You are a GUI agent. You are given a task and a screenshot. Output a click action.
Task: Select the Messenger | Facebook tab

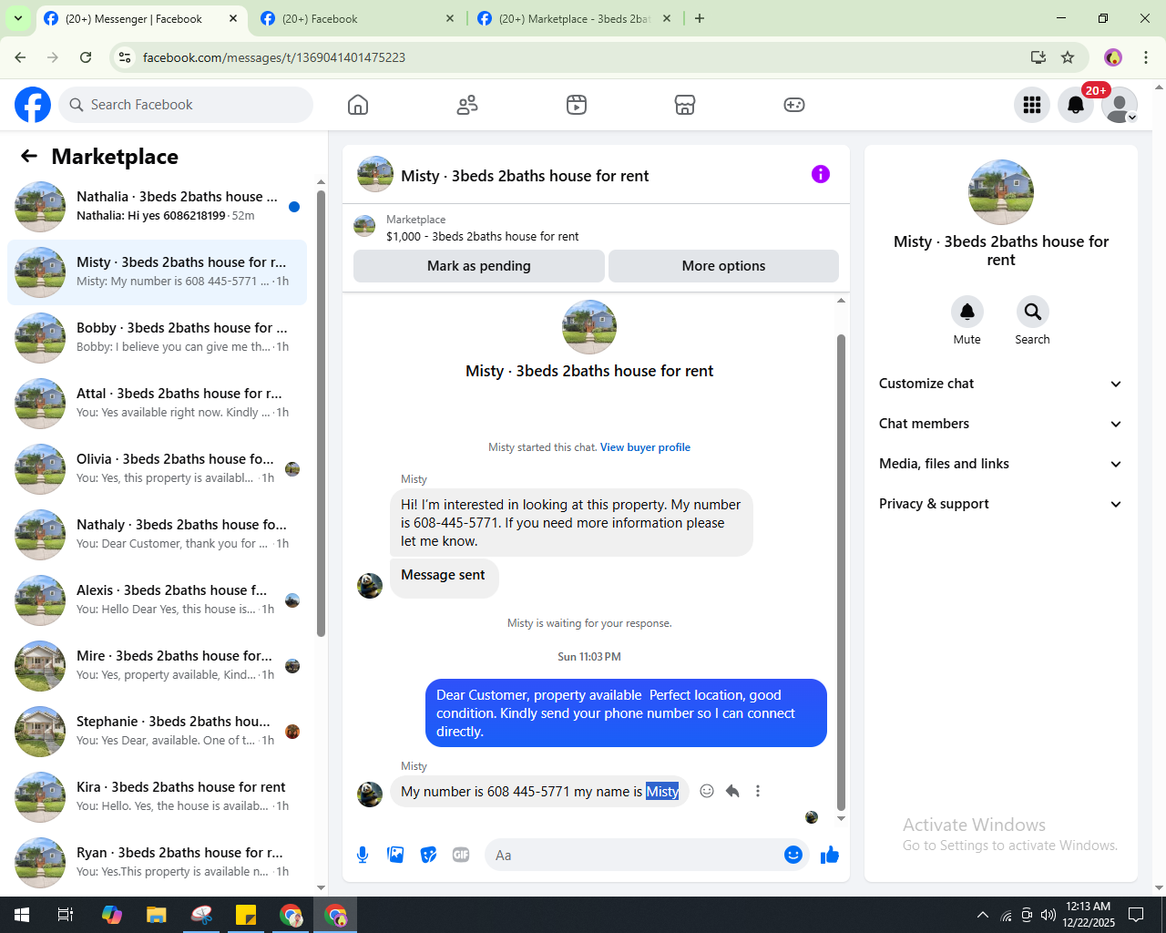tap(140, 18)
